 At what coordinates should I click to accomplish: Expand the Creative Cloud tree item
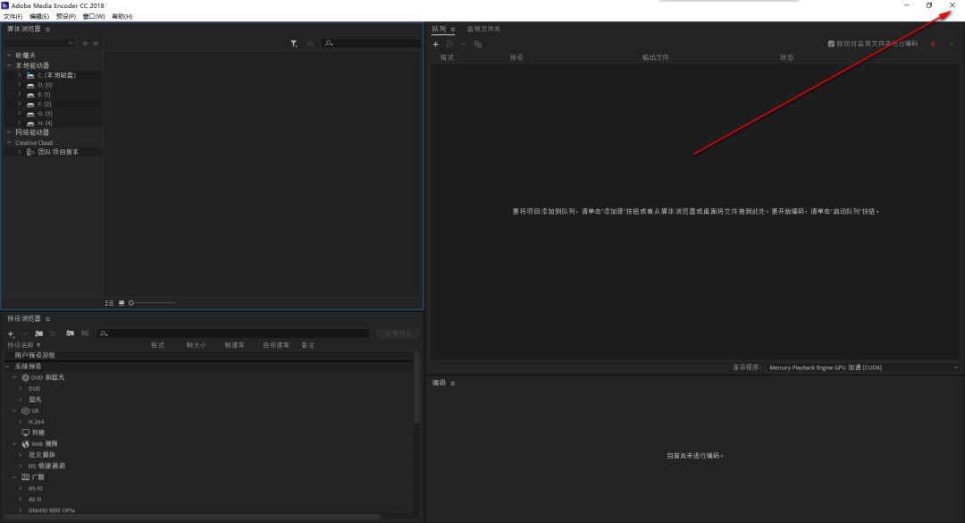click(x=9, y=141)
